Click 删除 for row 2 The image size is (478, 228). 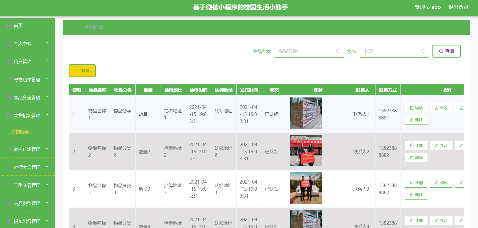click(x=416, y=158)
